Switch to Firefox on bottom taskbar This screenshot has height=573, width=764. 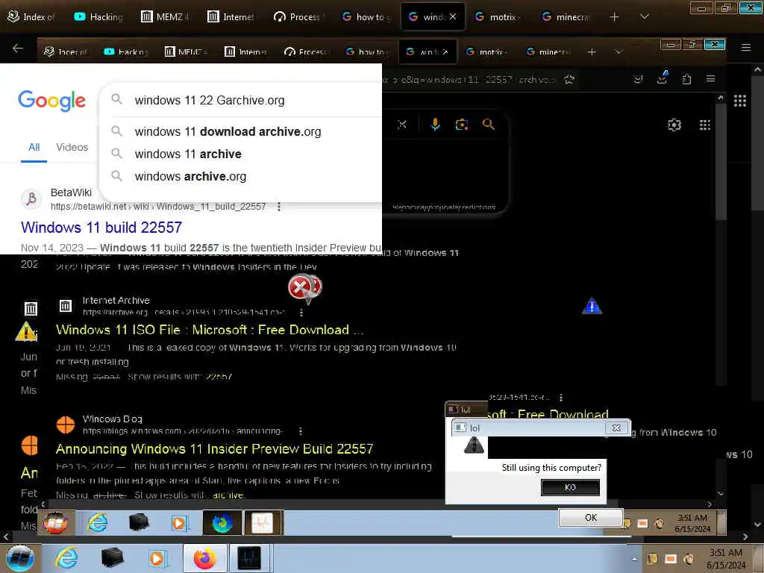pyautogui.click(x=204, y=558)
